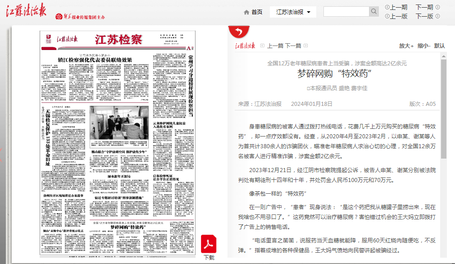
Task: Click 放大+ to enlarge text
Action: [406, 46]
